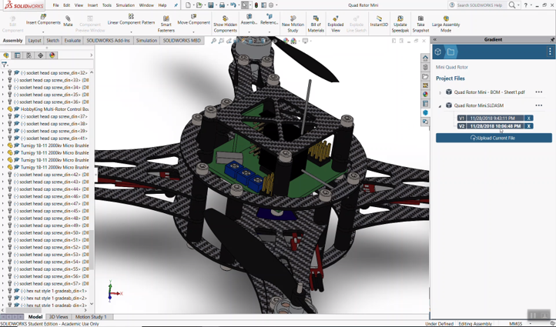Image resolution: width=556 pixels, height=327 pixels.
Task: Click the Rebuild traffic light icon
Action: pyautogui.click(x=256, y=5)
